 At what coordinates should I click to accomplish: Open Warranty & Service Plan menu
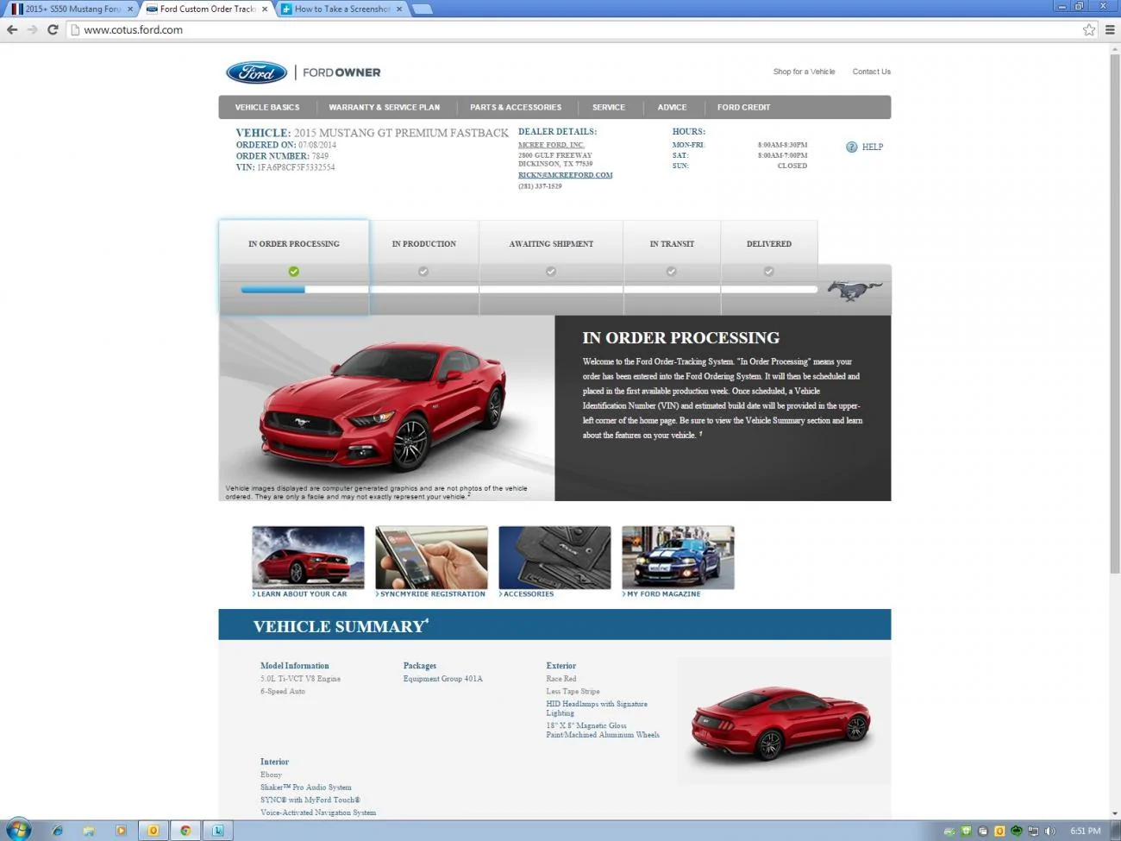tap(384, 107)
